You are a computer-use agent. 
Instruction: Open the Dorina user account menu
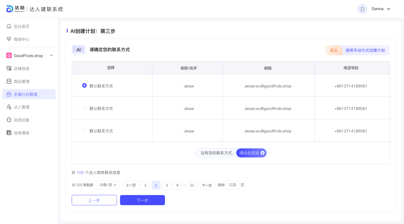pos(389,9)
